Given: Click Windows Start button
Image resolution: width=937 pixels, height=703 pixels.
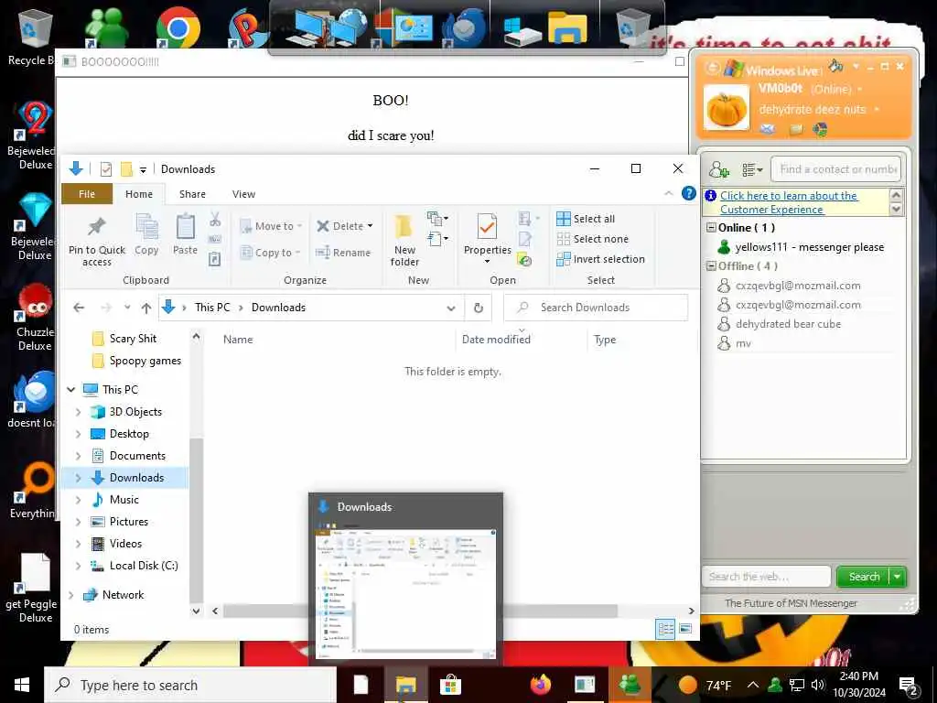Looking at the screenshot, I should tap(22, 685).
